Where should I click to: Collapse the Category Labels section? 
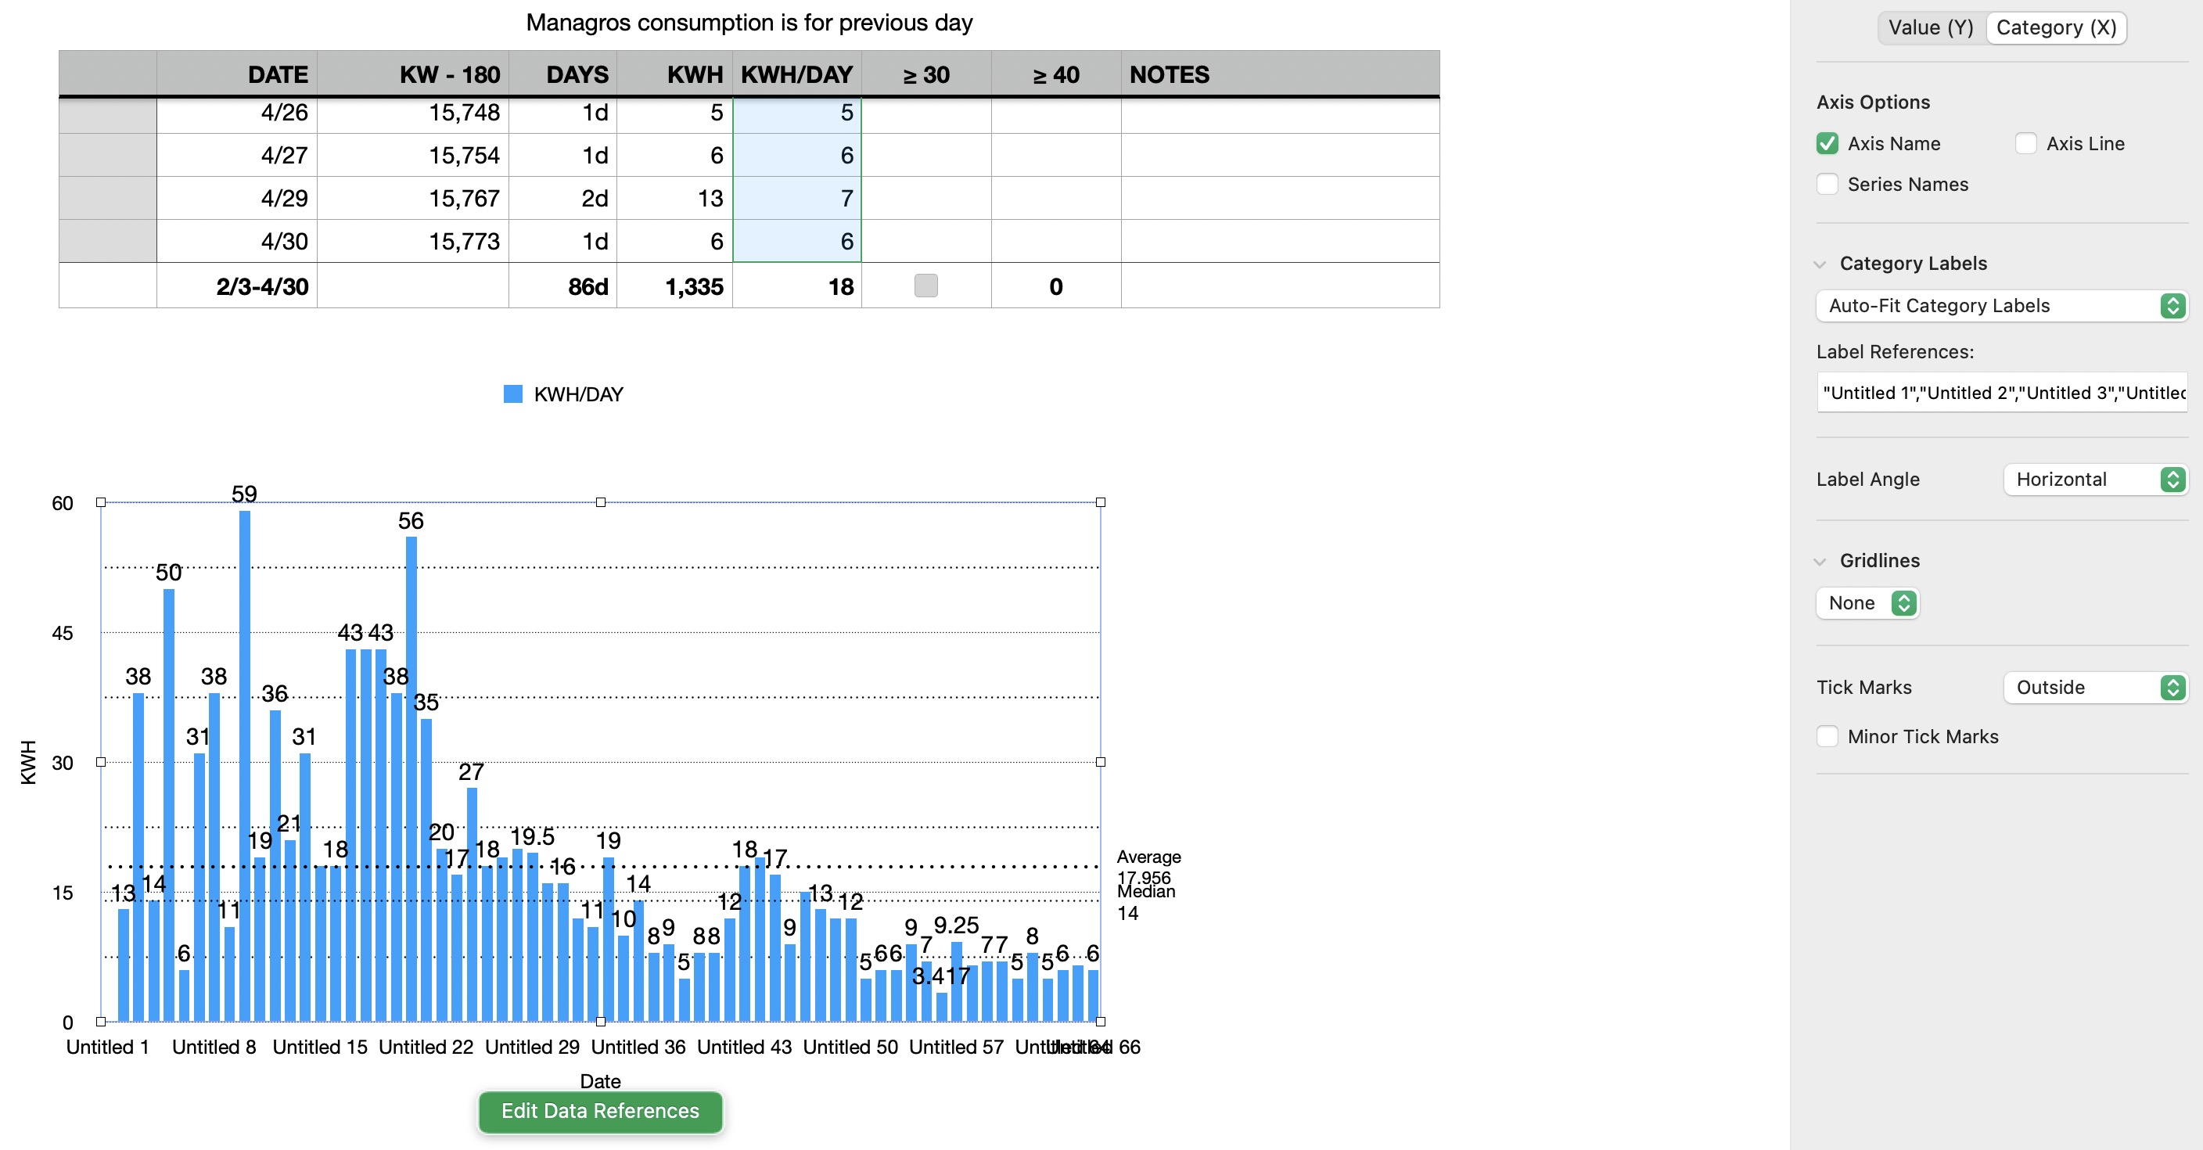[1820, 264]
